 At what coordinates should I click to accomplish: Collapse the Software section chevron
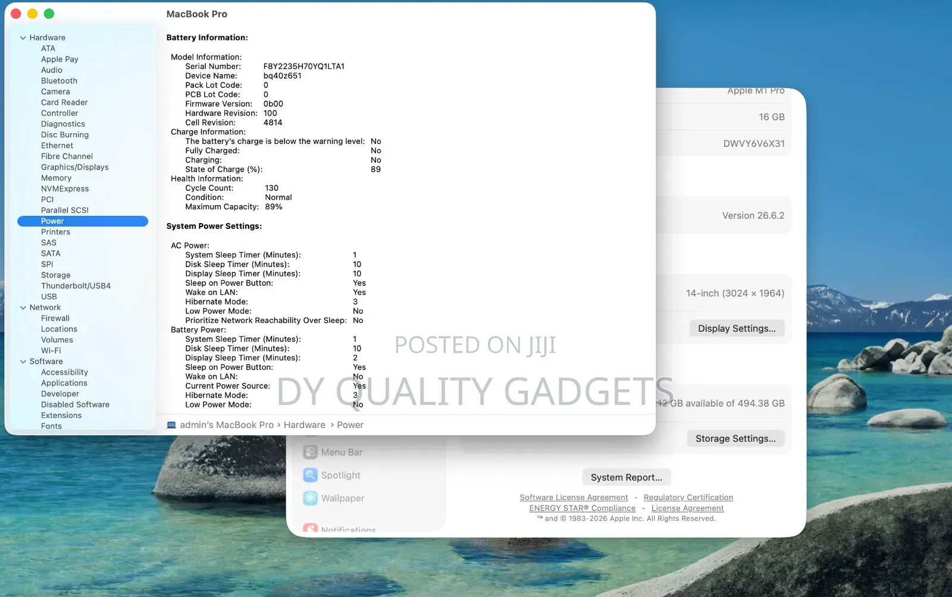(23, 362)
